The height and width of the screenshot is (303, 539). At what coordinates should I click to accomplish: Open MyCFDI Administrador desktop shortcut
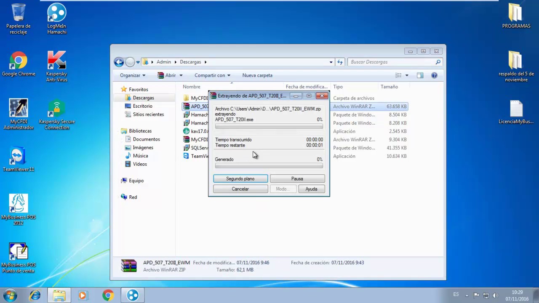[19, 114]
